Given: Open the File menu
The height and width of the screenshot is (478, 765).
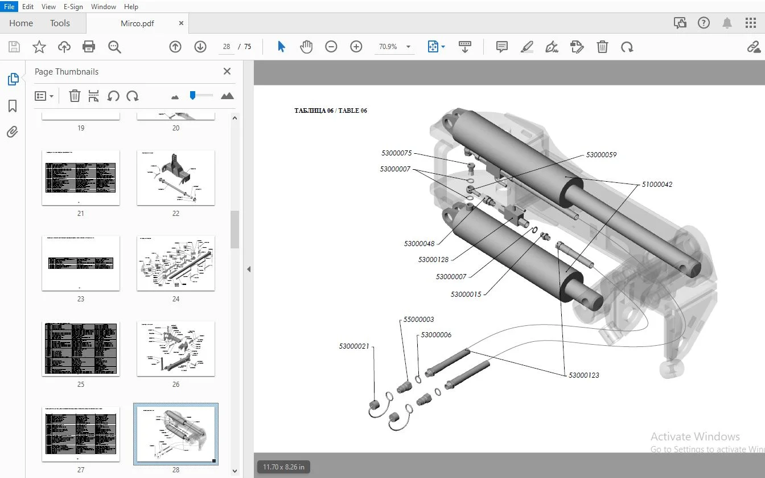Looking at the screenshot, I should coord(10,7).
